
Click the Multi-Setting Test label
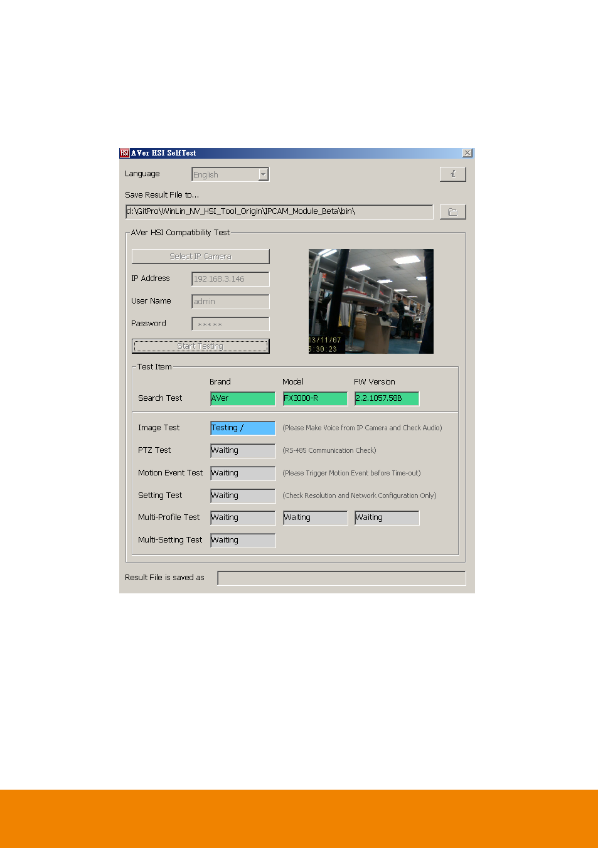tap(170, 540)
